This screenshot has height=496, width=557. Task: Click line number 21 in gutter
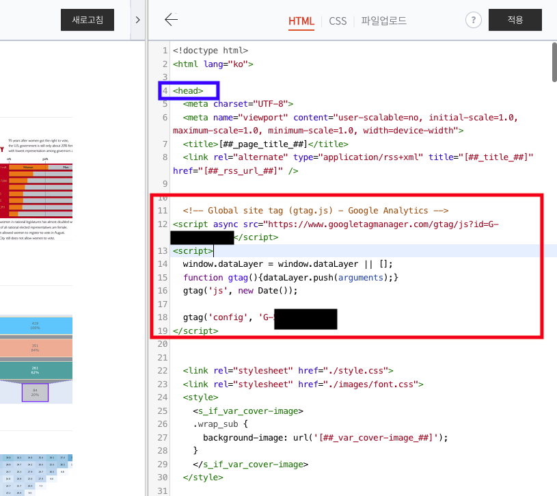163,358
